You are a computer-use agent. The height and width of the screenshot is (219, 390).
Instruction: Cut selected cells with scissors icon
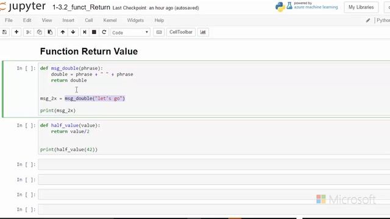(x=29, y=32)
